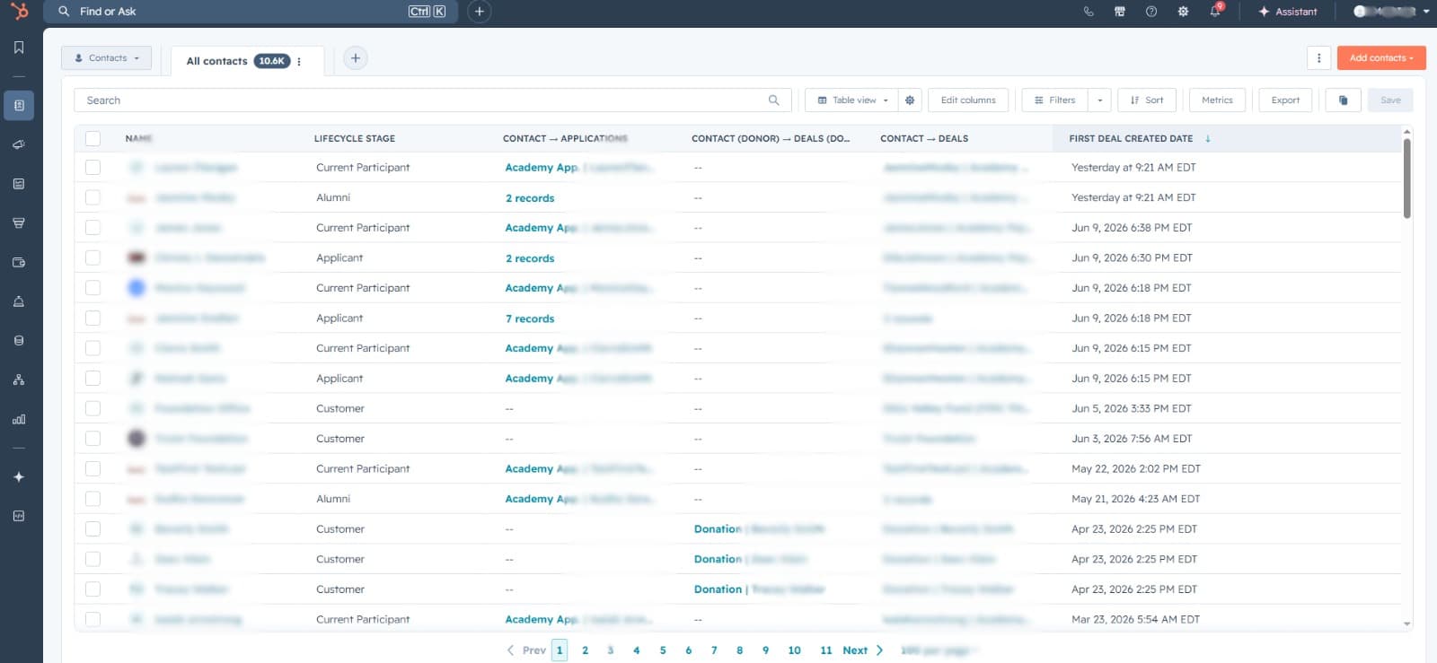1437x663 pixels.
Task: Open the Commerce wallet sidebar icon
Action: click(19, 263)
